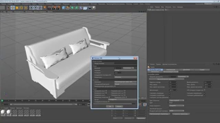220x123 pixels.
Task: Open the units dropdown in Attribute Manager
Action: (183, 77)
